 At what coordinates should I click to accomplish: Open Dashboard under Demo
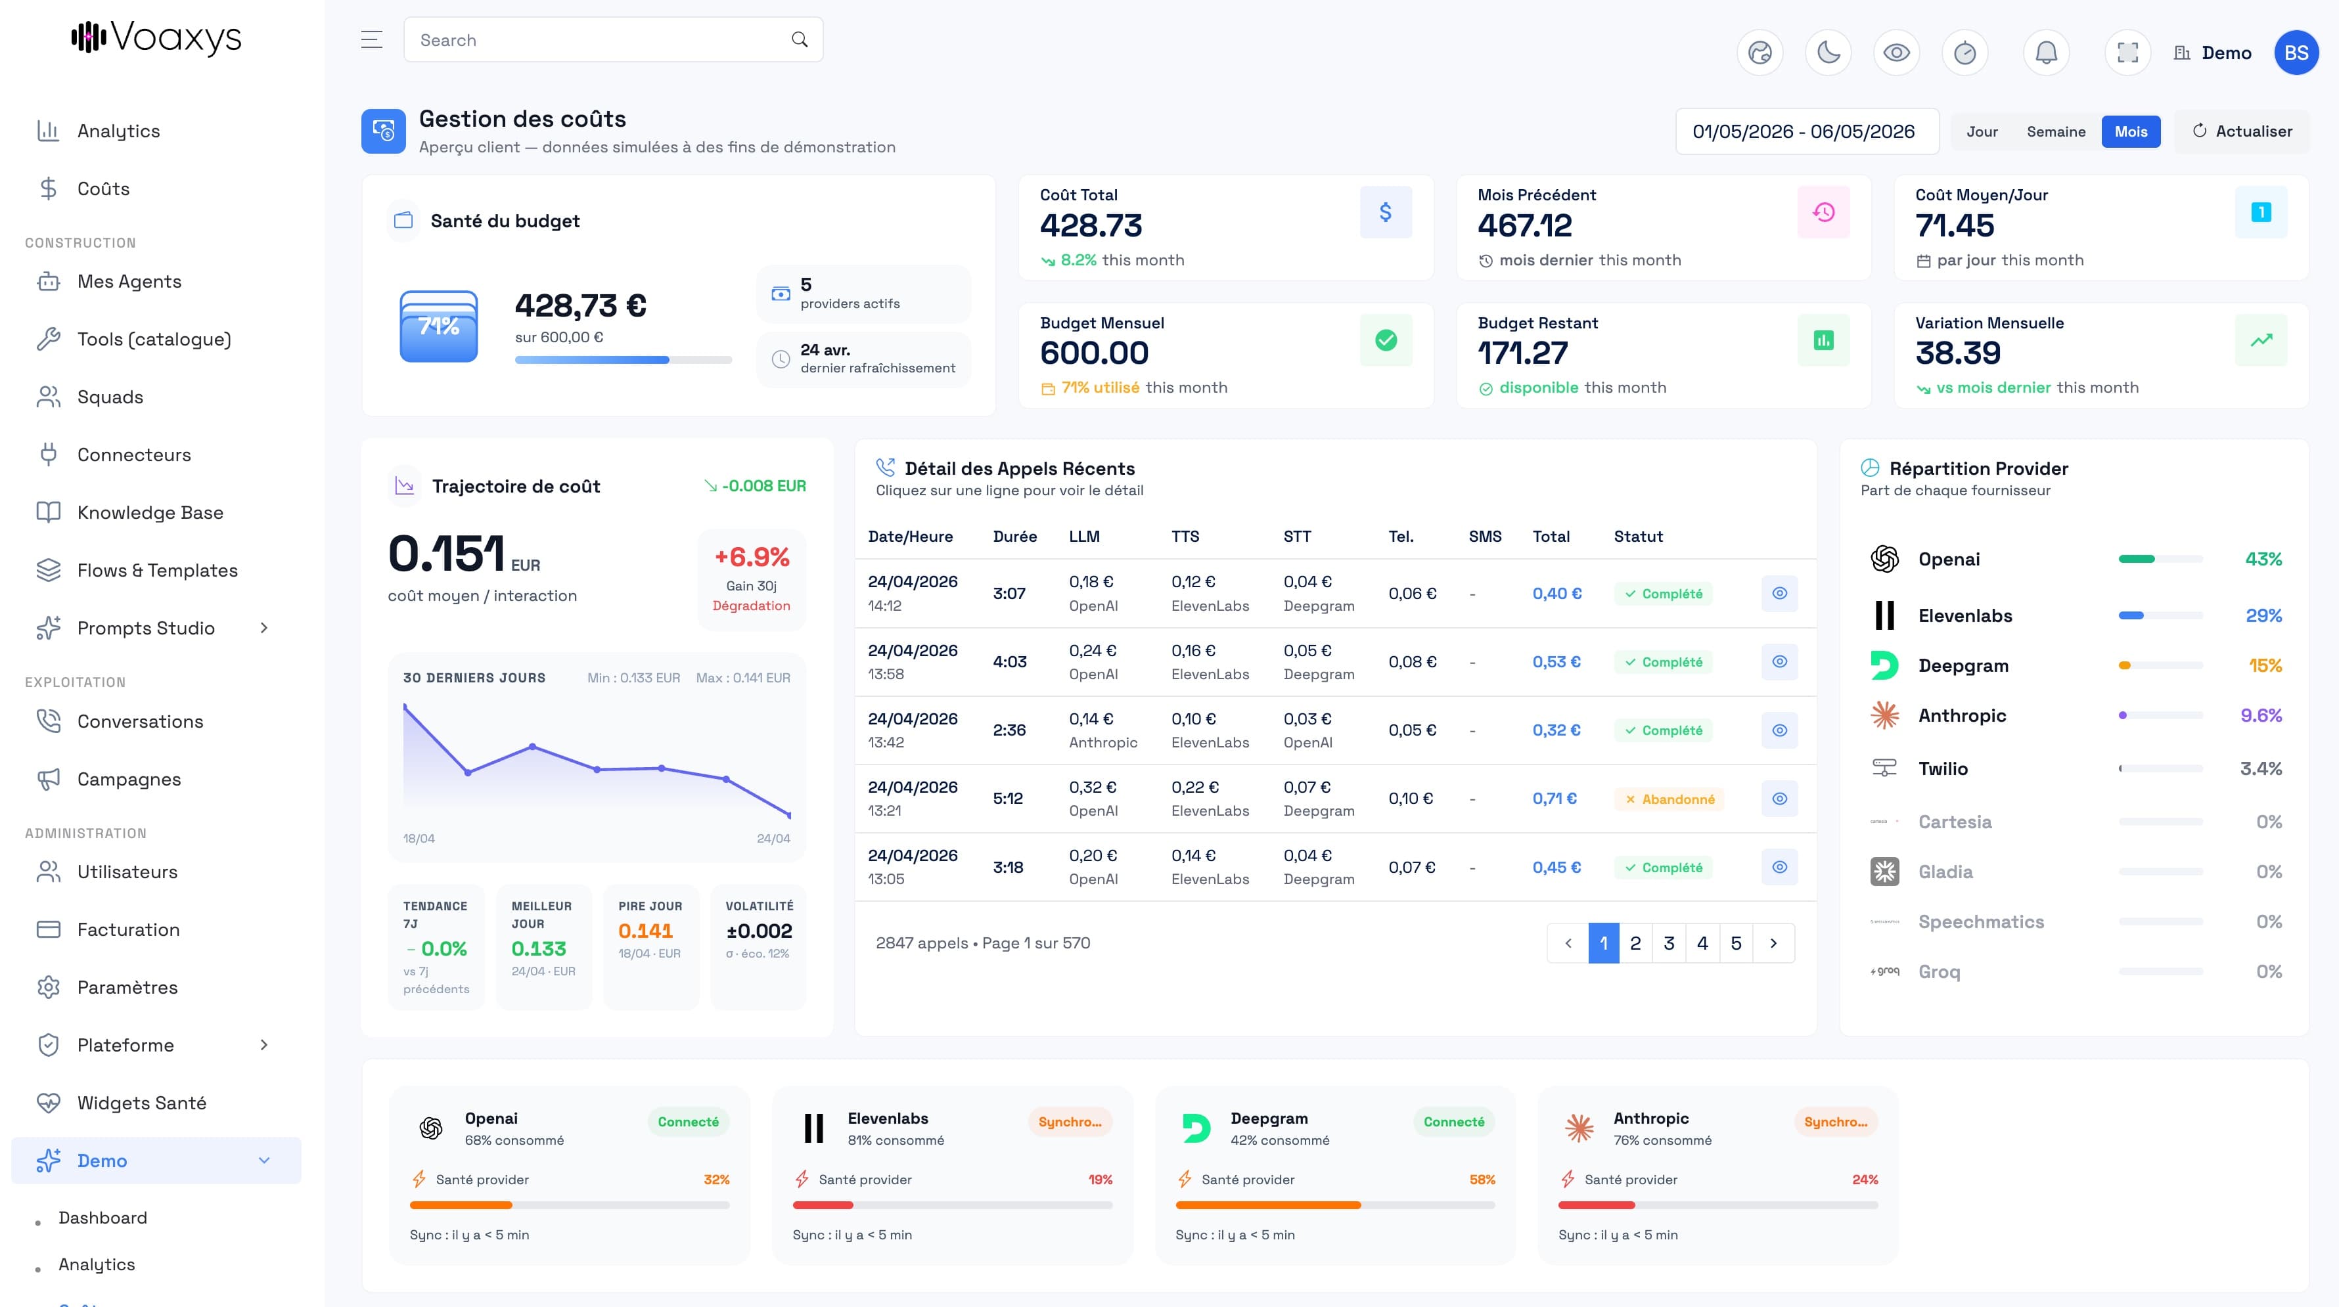coord(102,1217)
